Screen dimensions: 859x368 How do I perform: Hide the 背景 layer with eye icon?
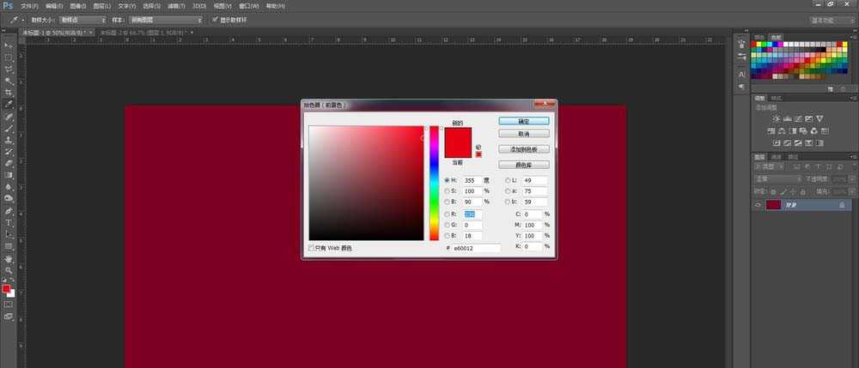pos(758,205)
